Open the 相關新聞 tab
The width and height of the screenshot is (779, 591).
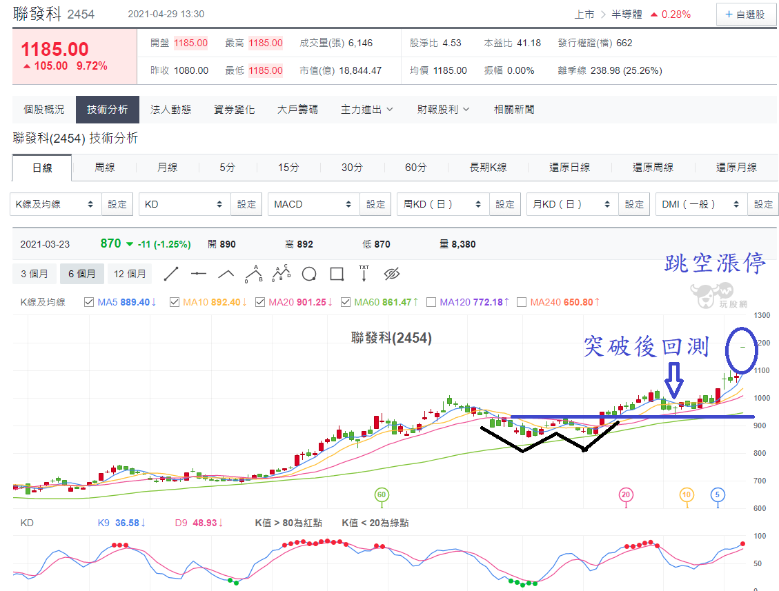pyautogui.click(x=514, y=109)
